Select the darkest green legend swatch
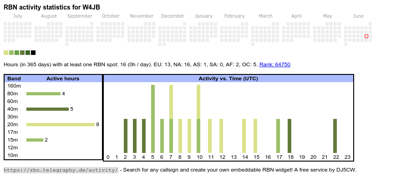The height and width of the screenshot is (177, 396). (28, 53)
